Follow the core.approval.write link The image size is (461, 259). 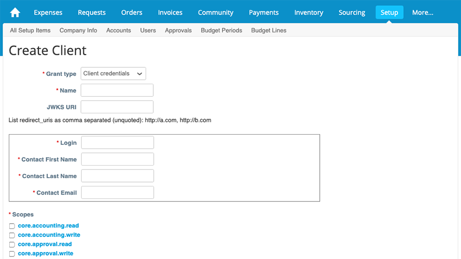46,253
